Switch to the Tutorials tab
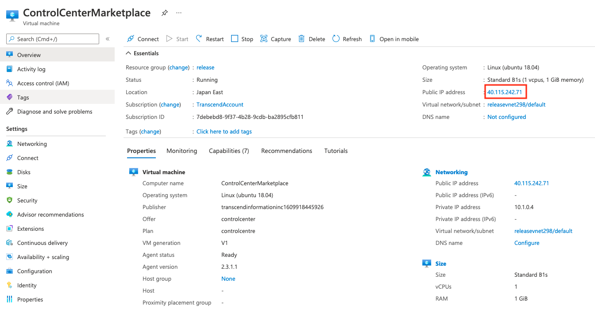The height and width of the screenshot is (309, 595). coord(336,151)
